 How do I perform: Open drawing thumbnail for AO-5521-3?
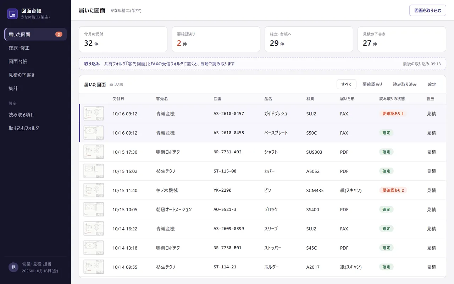tap(94, 209)
